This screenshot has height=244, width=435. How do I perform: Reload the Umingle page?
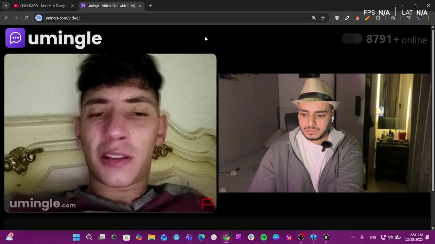(27, 18)
